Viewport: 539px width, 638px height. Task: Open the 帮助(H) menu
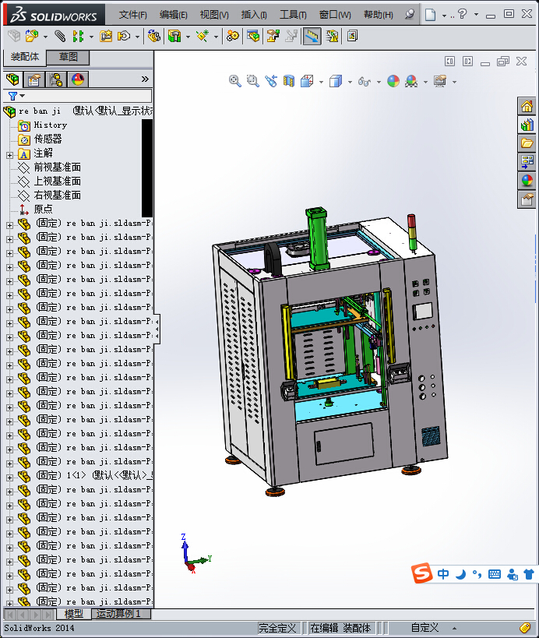click(x=378, y=15)
